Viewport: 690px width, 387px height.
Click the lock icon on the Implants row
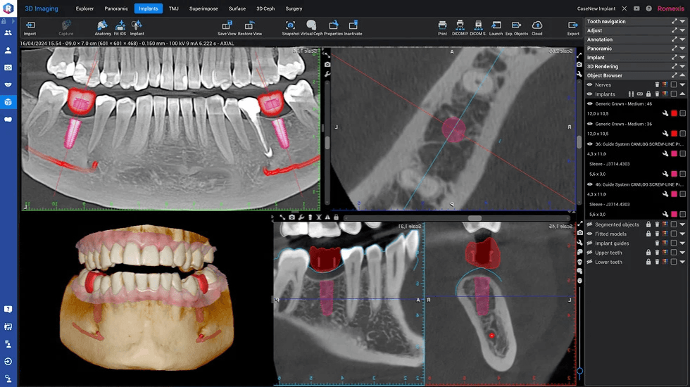point(648,94)
